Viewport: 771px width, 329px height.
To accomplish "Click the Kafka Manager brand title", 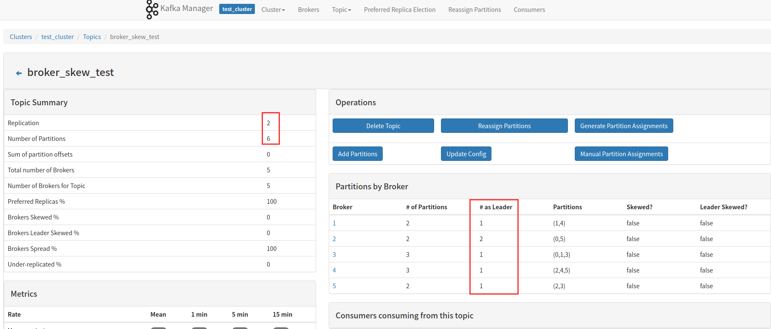I will point(186,8).
